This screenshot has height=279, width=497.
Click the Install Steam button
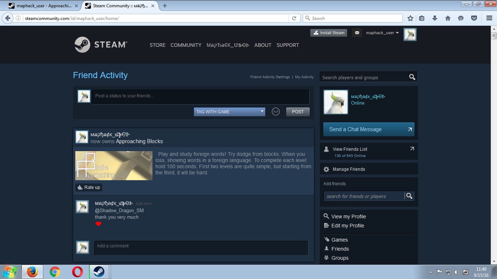click(x=329, y=33)
